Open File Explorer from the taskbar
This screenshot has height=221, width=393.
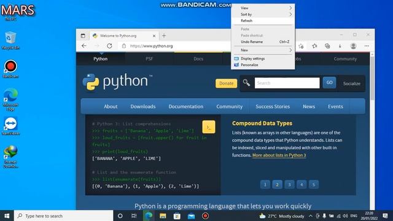click(163, 215)
